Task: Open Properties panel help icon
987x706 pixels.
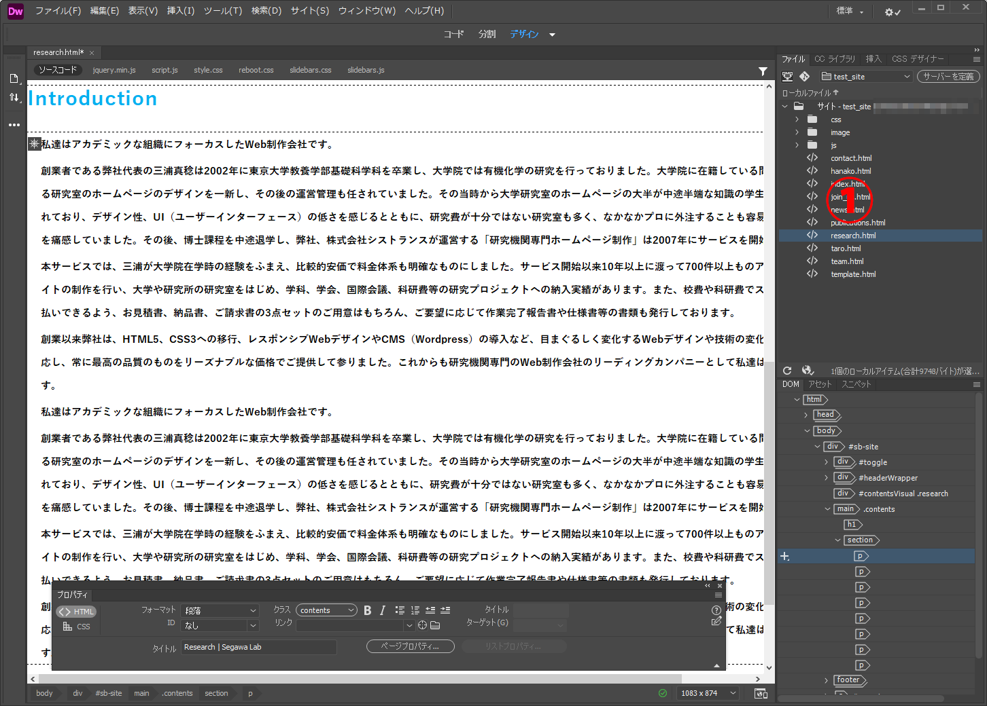Action: 716,610
